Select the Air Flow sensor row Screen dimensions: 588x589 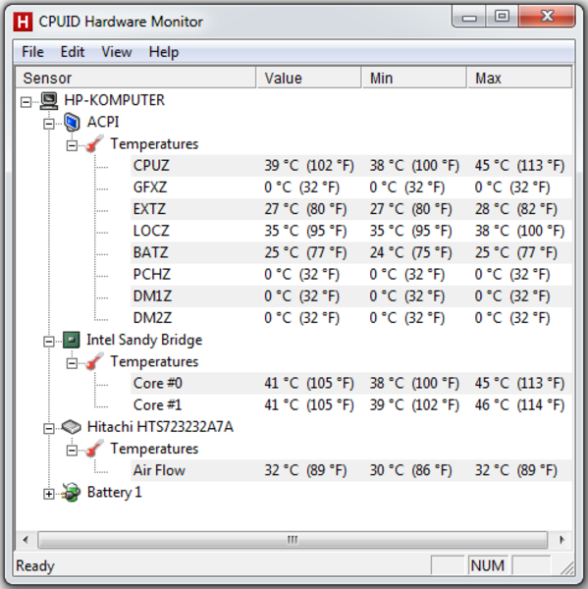point(350,470)
